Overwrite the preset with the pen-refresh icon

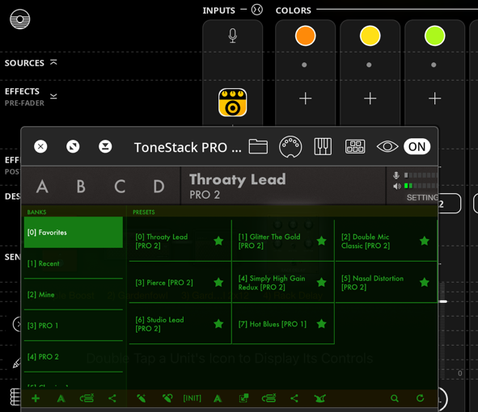pyautogui.click(x=167, y=398)
